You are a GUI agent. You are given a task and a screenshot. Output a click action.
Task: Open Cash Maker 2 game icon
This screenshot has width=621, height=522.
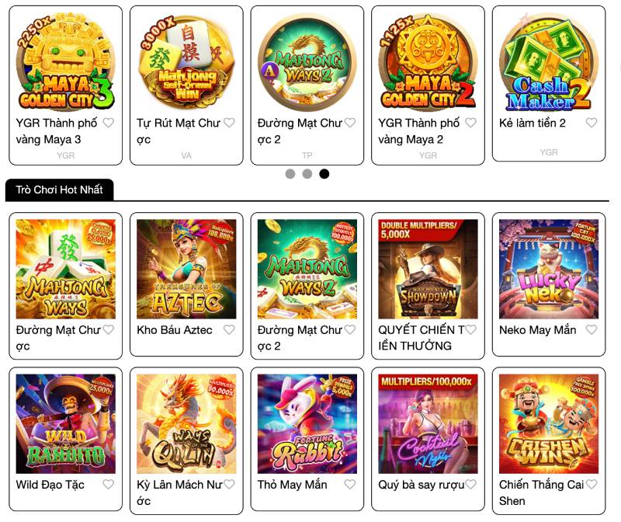click(549, 61)
